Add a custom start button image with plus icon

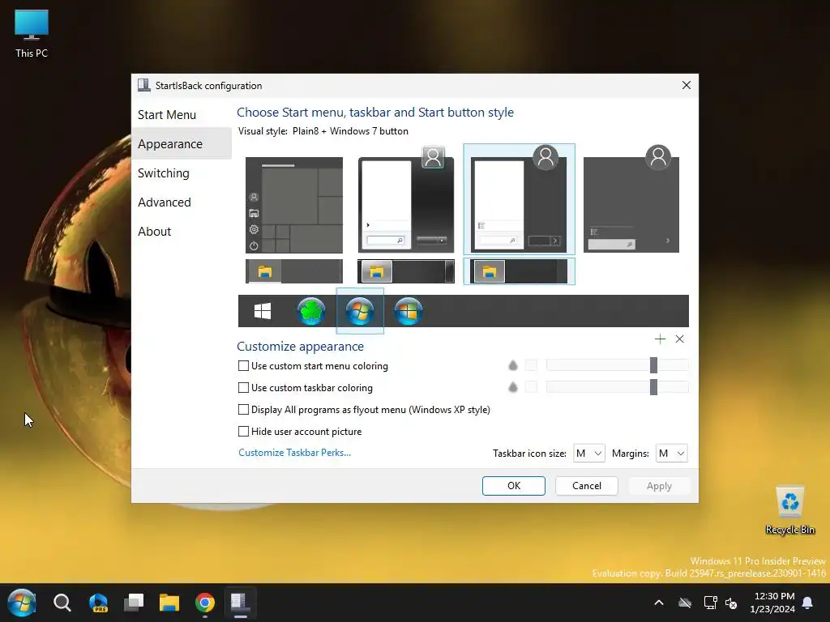[x=660, y=339]
